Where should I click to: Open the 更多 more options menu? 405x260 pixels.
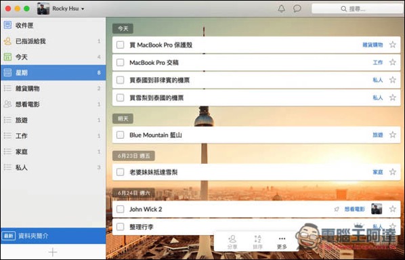pos(282,242)
